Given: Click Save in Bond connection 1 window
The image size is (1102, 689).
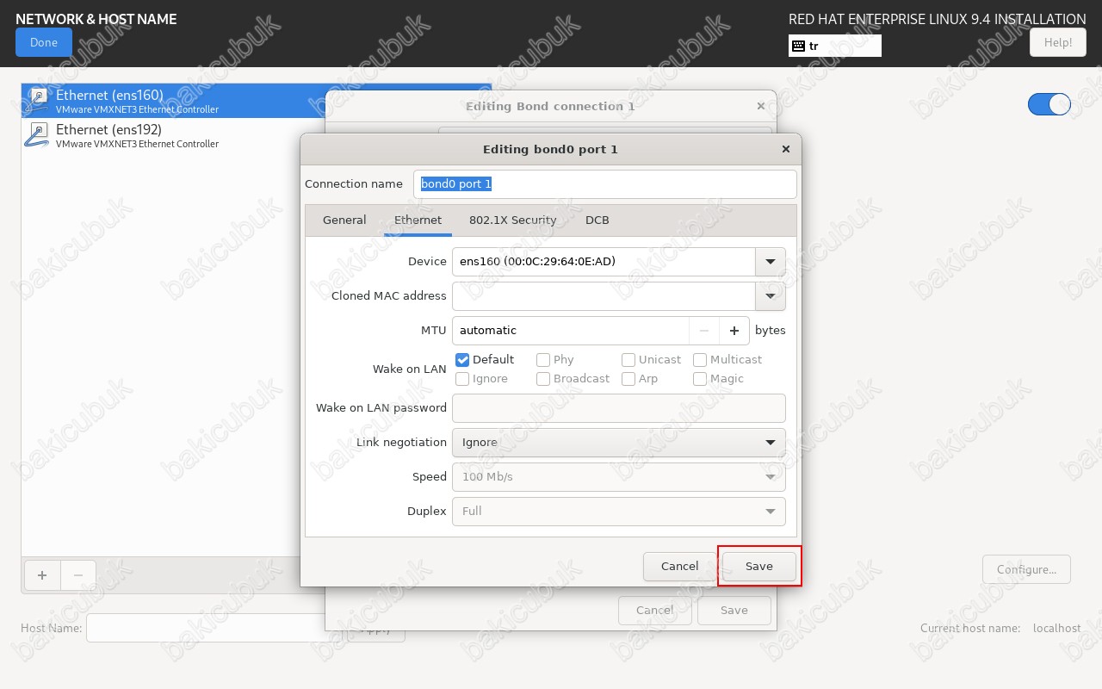Looking at the screenshot, I should coord(734,611).
